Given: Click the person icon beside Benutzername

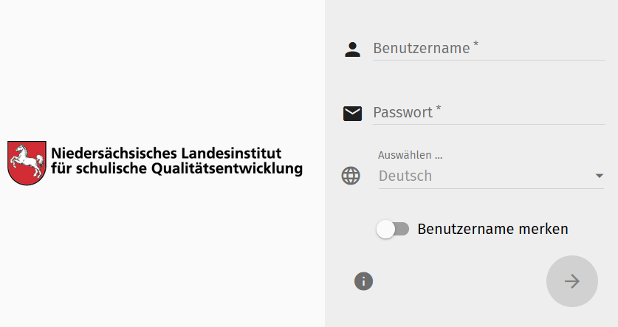Looking at the screenshot, I should (x=352, y=49).
